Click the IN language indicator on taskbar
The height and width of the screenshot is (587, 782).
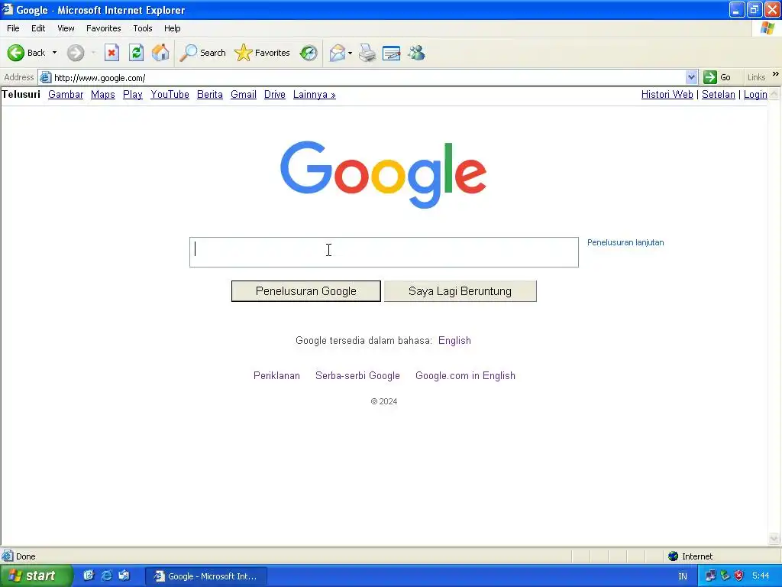coord(683,576)
